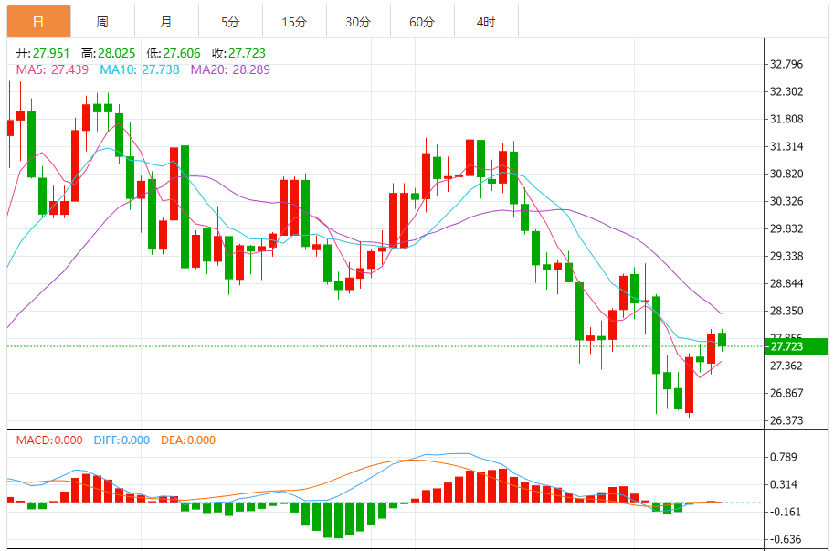Click the 31.808 price axis label
Viewport: 834px width, 551px height.
(x=786, y=119)
